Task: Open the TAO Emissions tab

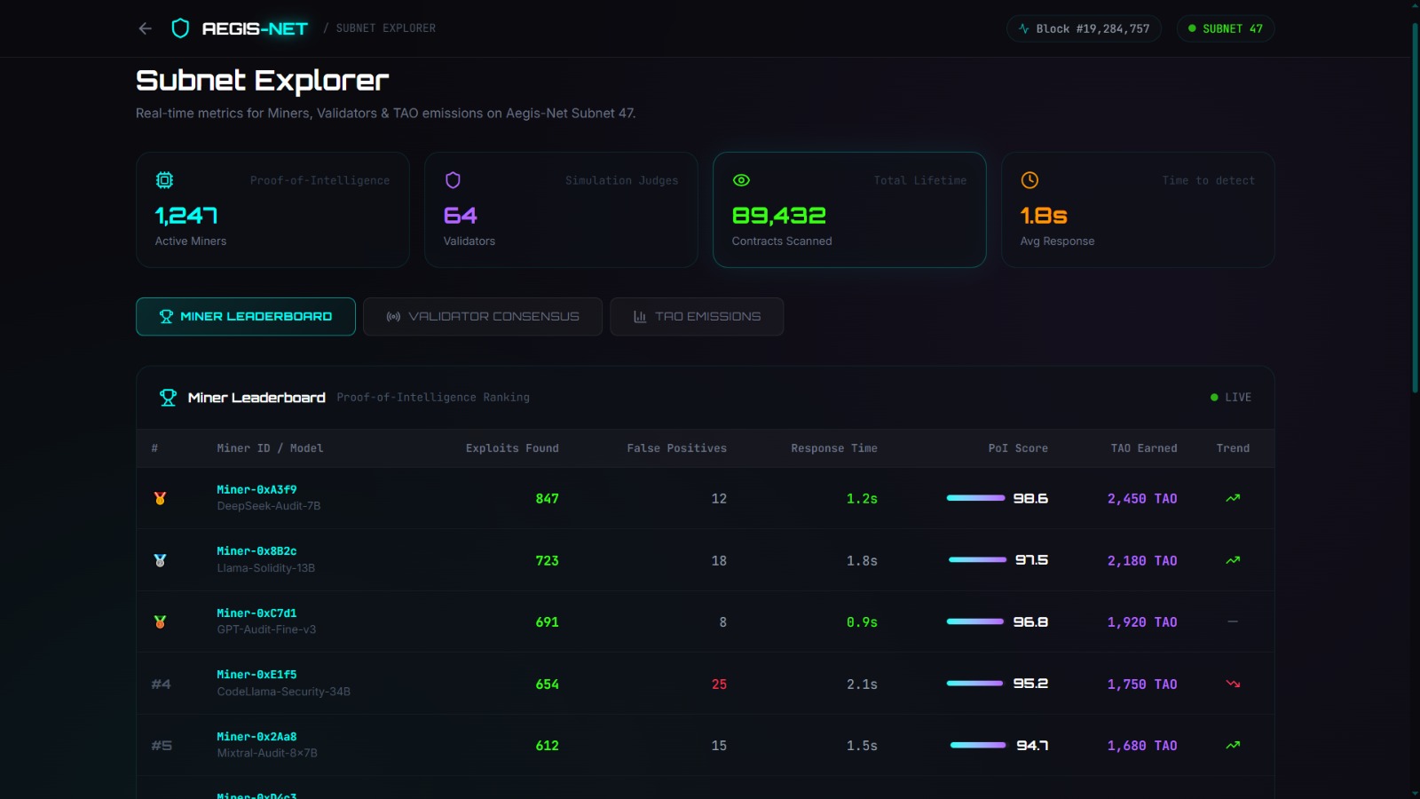Action: (x=697, y=317)
